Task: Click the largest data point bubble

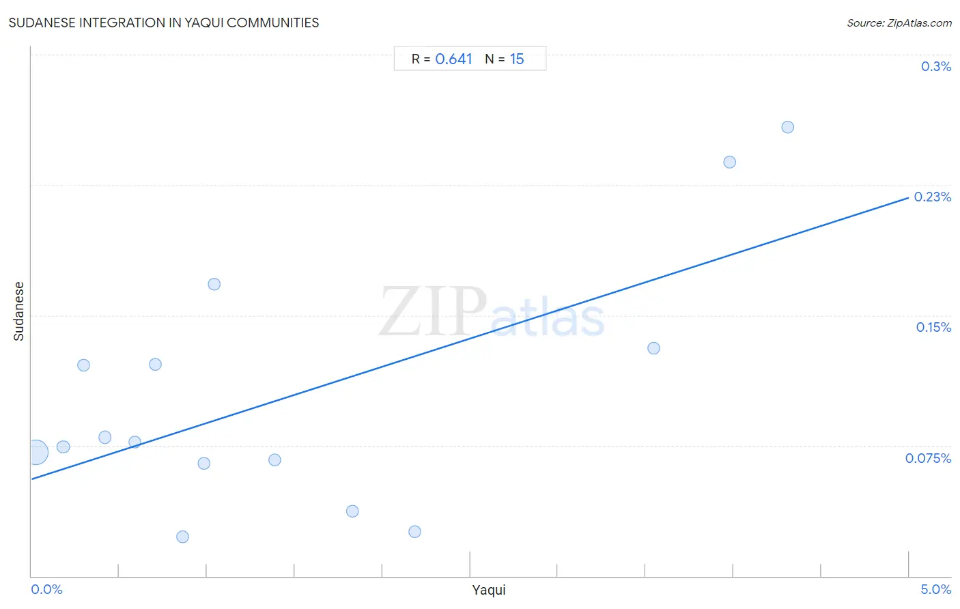Action: (x=36, y=452)
